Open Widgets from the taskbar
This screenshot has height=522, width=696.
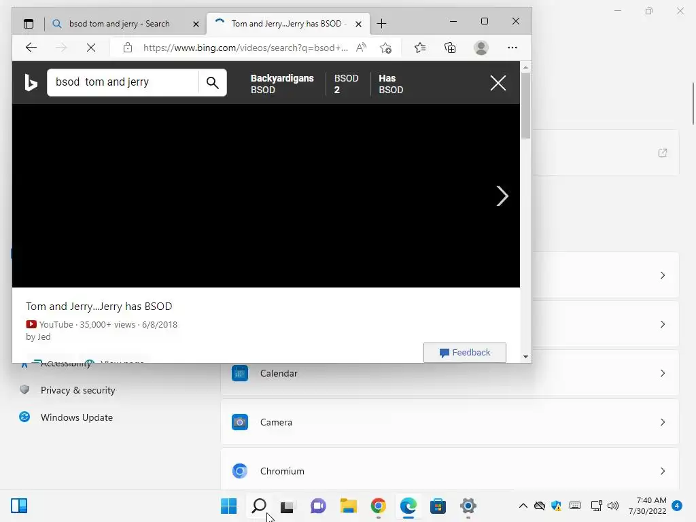click(19, 506)
